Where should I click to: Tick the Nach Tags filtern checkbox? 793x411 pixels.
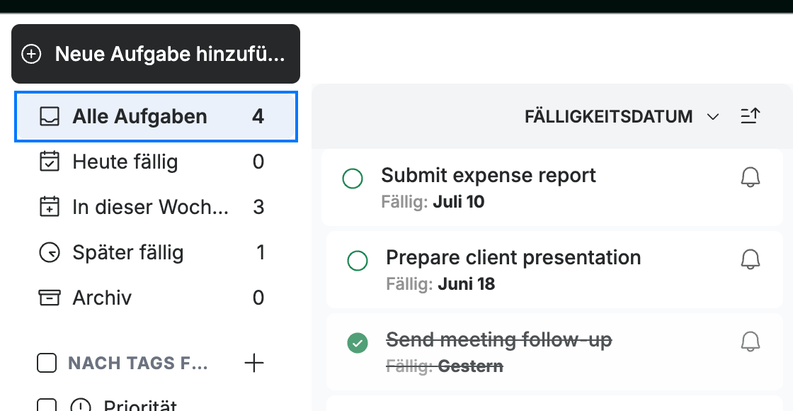point(47,363)
